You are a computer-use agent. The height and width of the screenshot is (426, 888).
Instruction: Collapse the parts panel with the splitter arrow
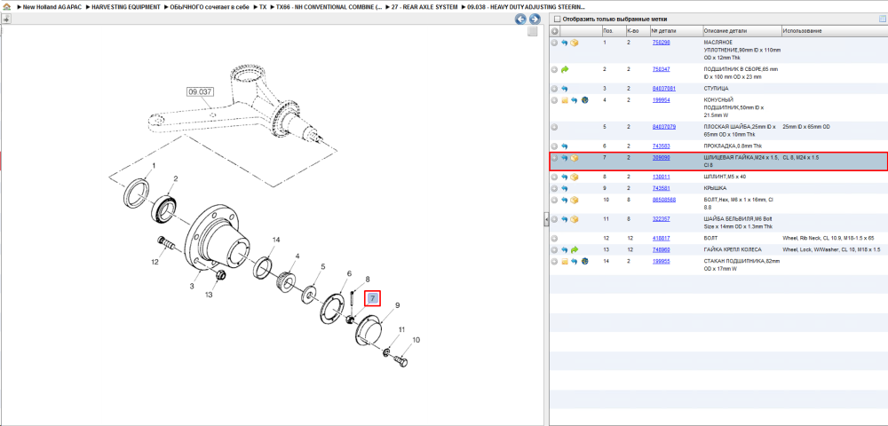pos(546,218)
